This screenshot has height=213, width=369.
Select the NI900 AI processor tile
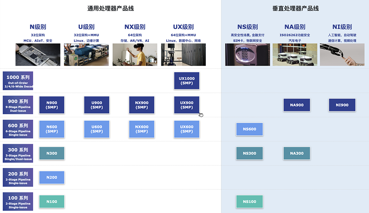342,105
